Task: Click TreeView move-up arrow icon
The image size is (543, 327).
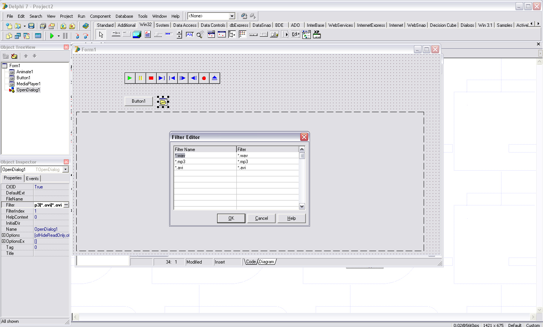Action: (26, 56)
